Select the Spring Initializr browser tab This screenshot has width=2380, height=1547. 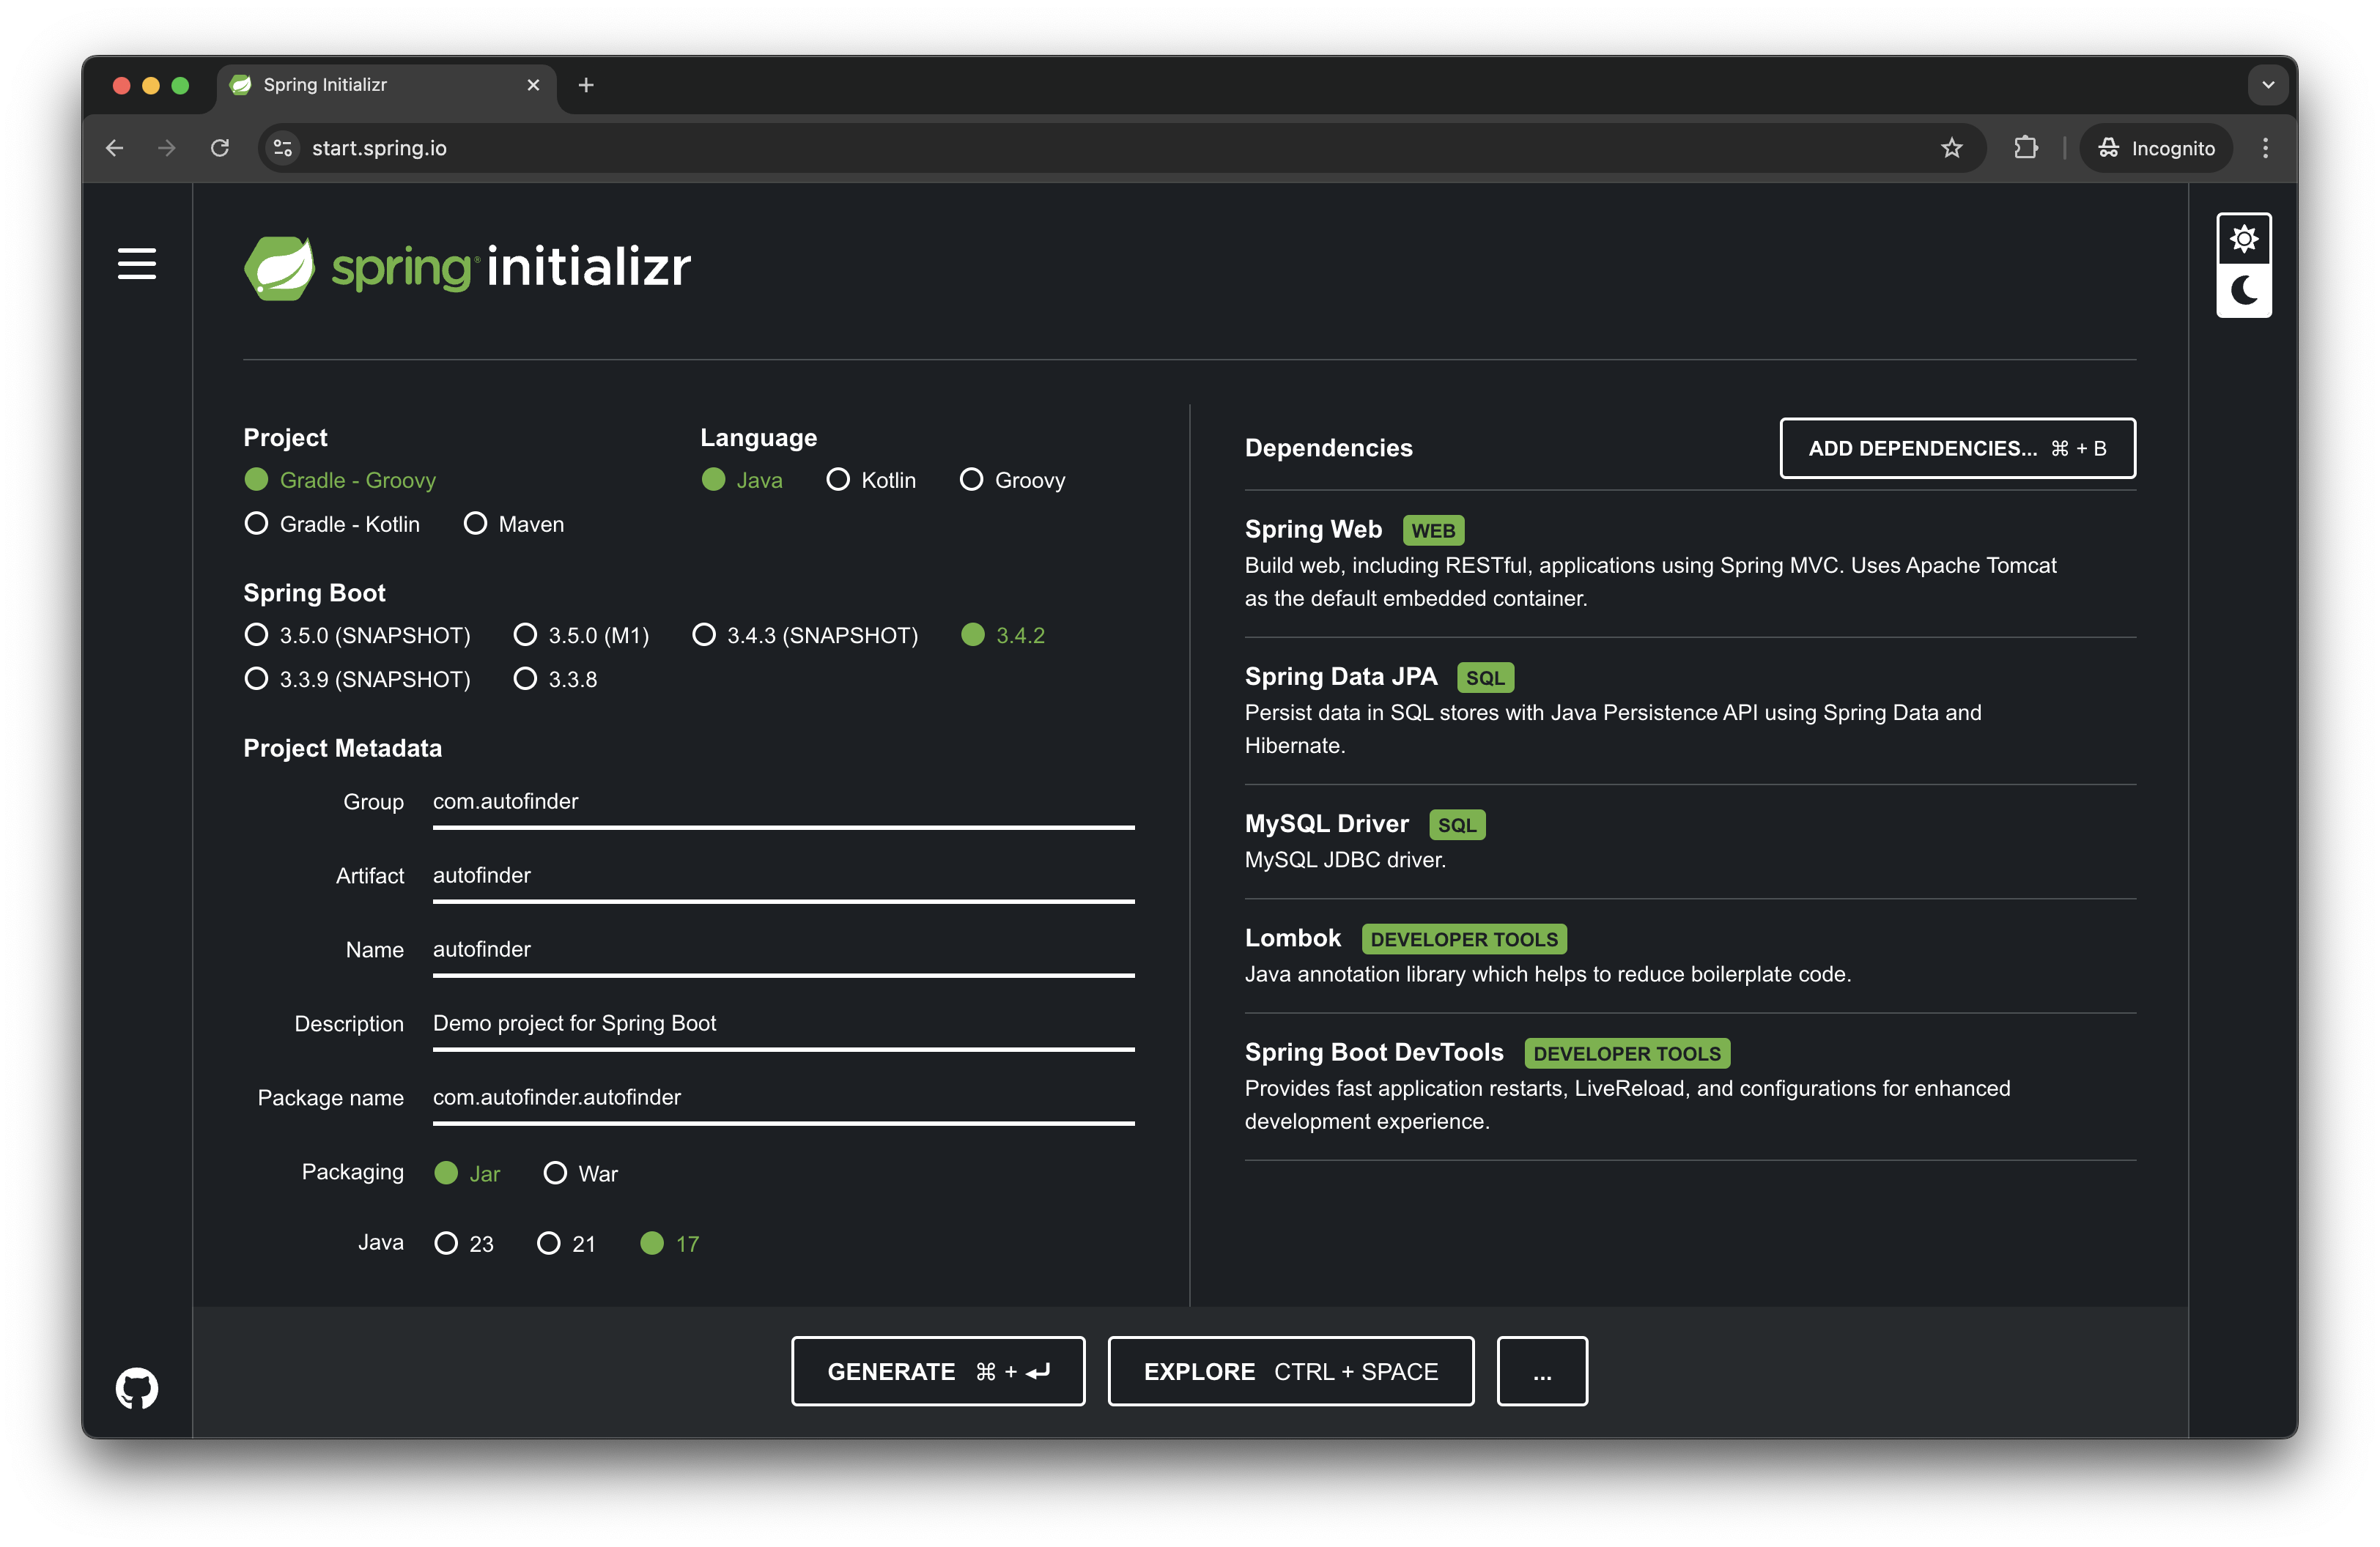pyautogui.click(x=387, y=86)
